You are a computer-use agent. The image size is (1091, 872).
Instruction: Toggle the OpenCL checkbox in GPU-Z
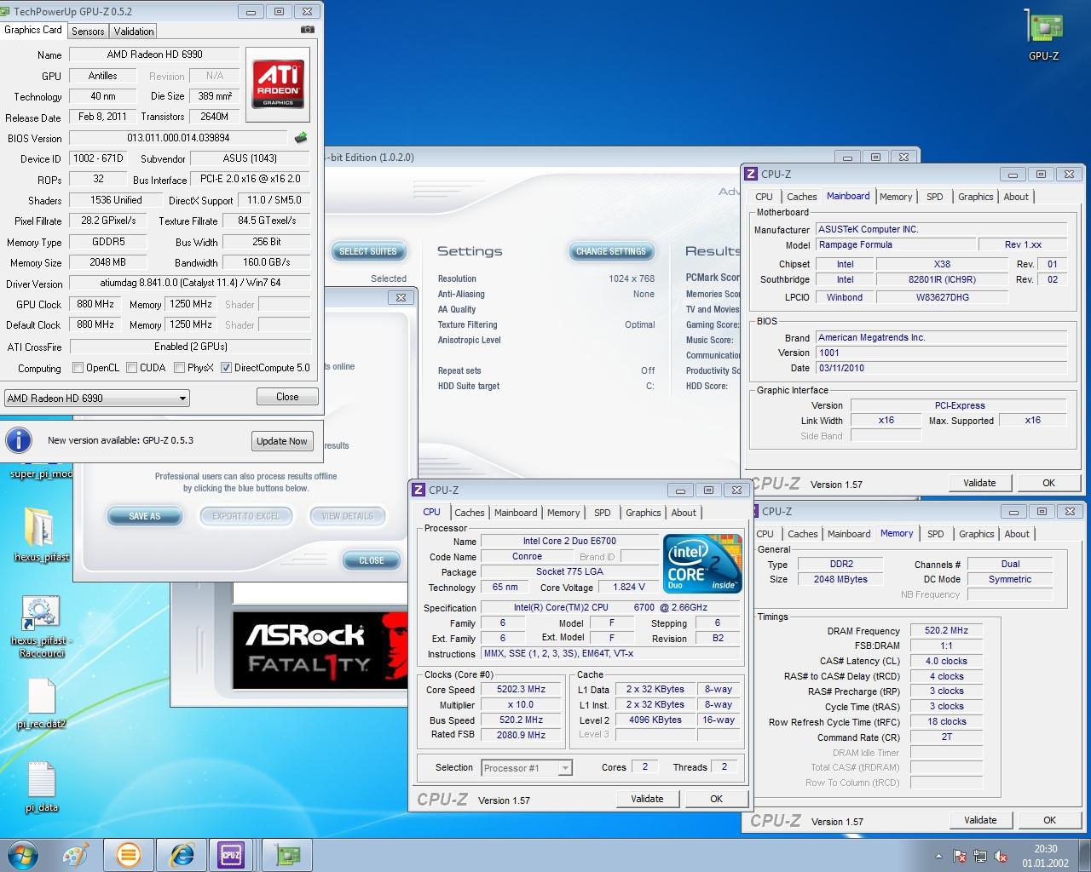point(78,368)
